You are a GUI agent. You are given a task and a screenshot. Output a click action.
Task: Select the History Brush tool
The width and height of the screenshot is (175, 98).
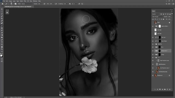click(2, 30)
